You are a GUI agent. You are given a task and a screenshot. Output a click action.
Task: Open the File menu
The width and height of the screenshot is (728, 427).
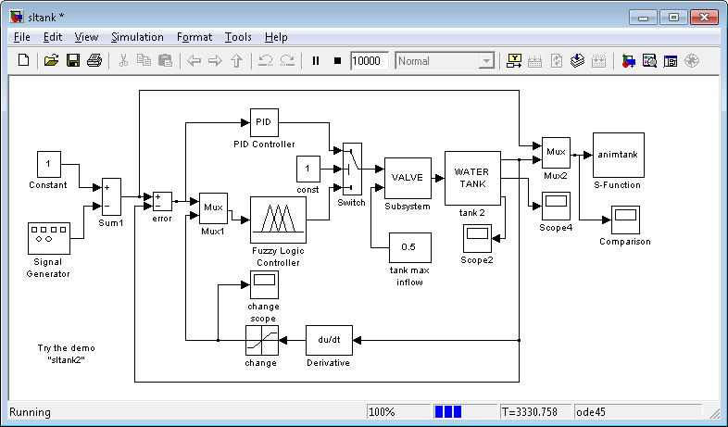point(22,37)
